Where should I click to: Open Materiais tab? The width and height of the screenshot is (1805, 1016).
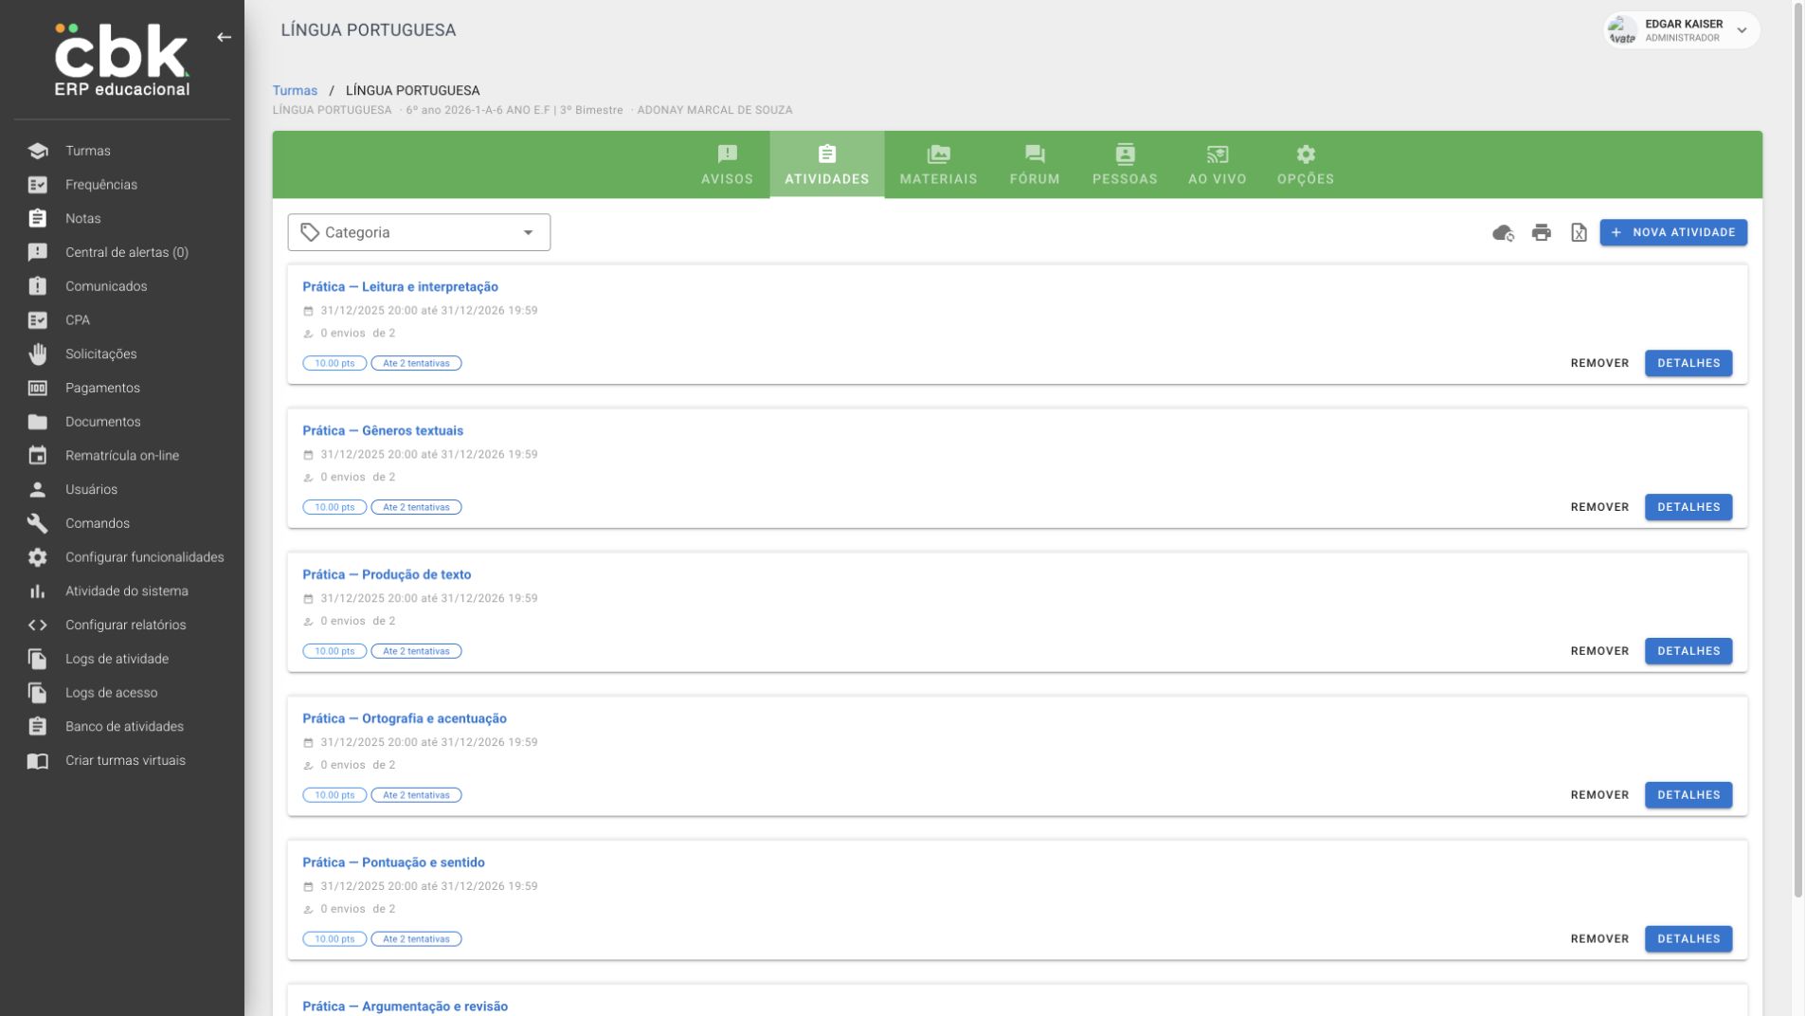[x=938, y=165]
